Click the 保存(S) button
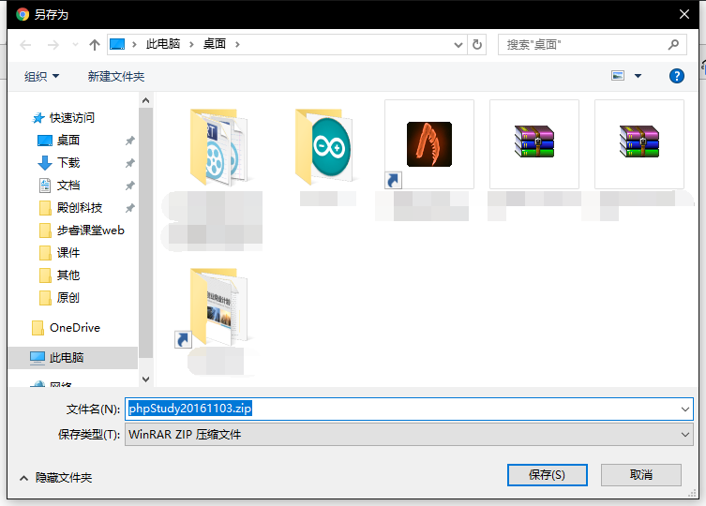This screenshot has height=506, width=706. point(547,475)
